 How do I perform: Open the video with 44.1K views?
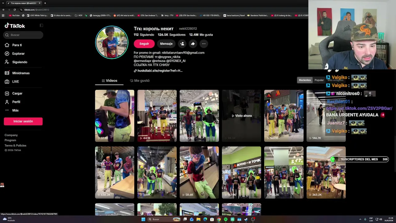coord(157,116)
